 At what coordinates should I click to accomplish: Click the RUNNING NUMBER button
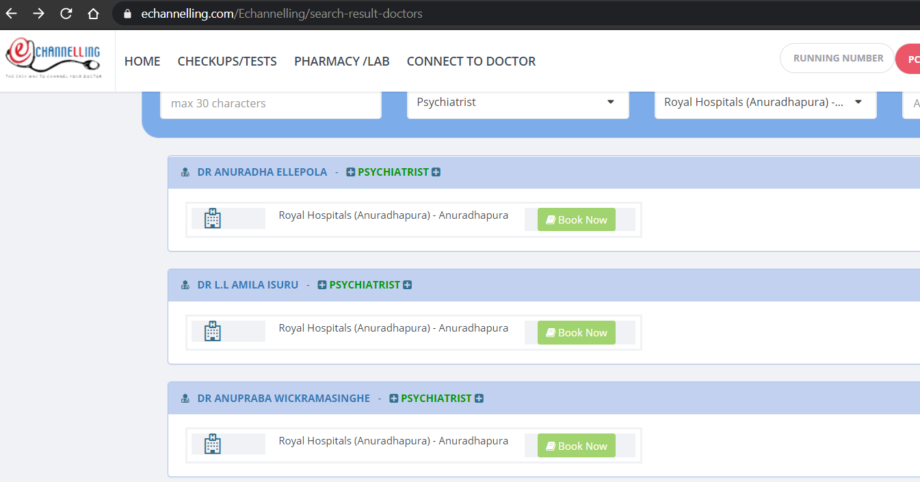838,58
